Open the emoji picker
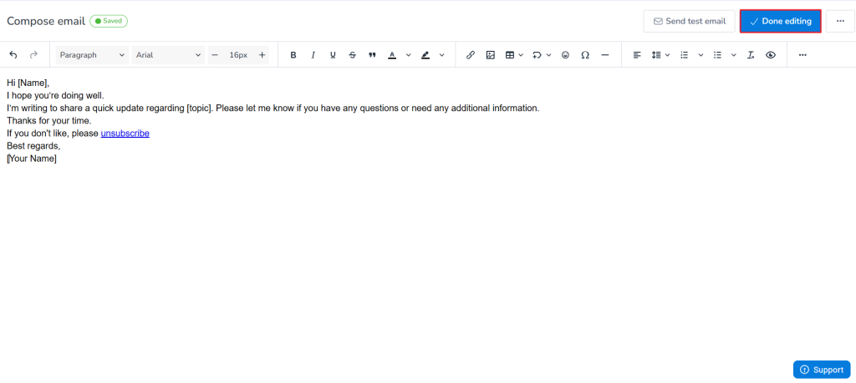This screenshot has width=856, height=383. tap(566, 55)
